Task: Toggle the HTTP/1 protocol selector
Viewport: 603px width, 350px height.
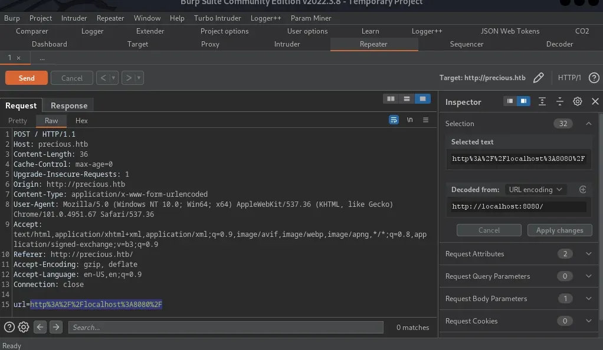Action: tap(569, 78)
